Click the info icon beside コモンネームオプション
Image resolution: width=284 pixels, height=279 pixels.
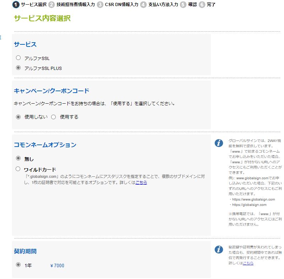pos(219,143)
